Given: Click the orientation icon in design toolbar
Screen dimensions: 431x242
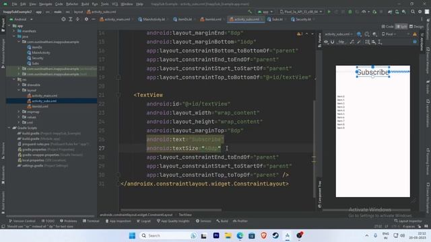Looking at the screenshot, I should click(367, 34).
